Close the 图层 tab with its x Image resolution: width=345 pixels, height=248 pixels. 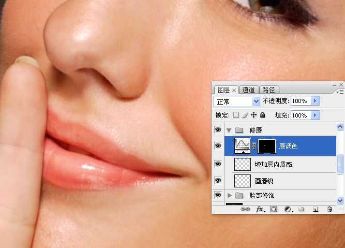click(234, 90)
